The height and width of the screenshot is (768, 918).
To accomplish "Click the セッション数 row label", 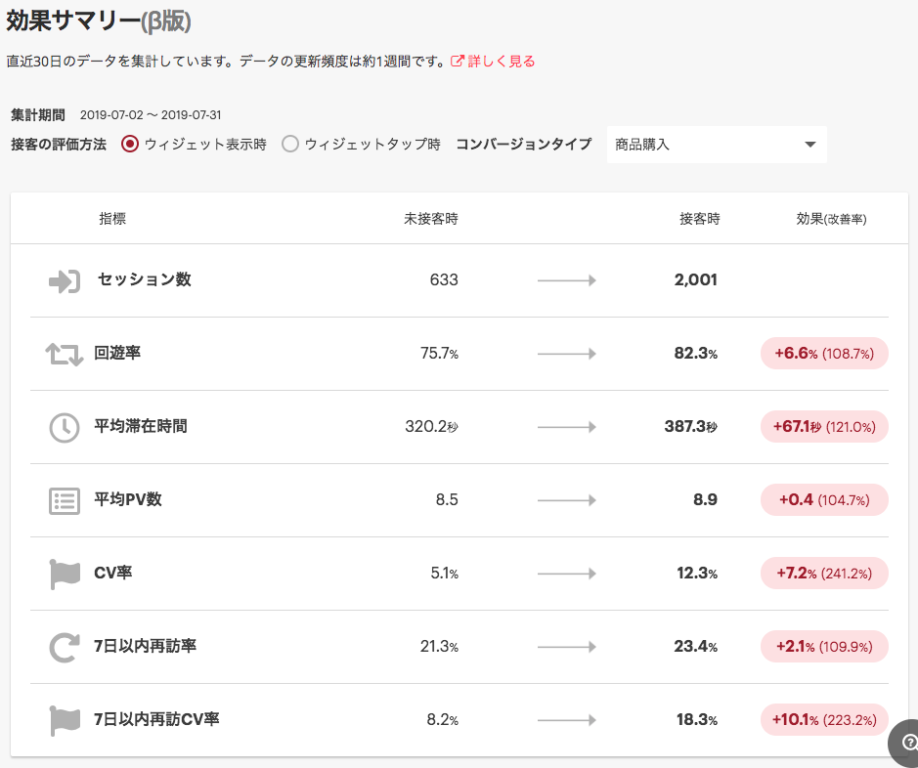I will [x=144, y=279].
